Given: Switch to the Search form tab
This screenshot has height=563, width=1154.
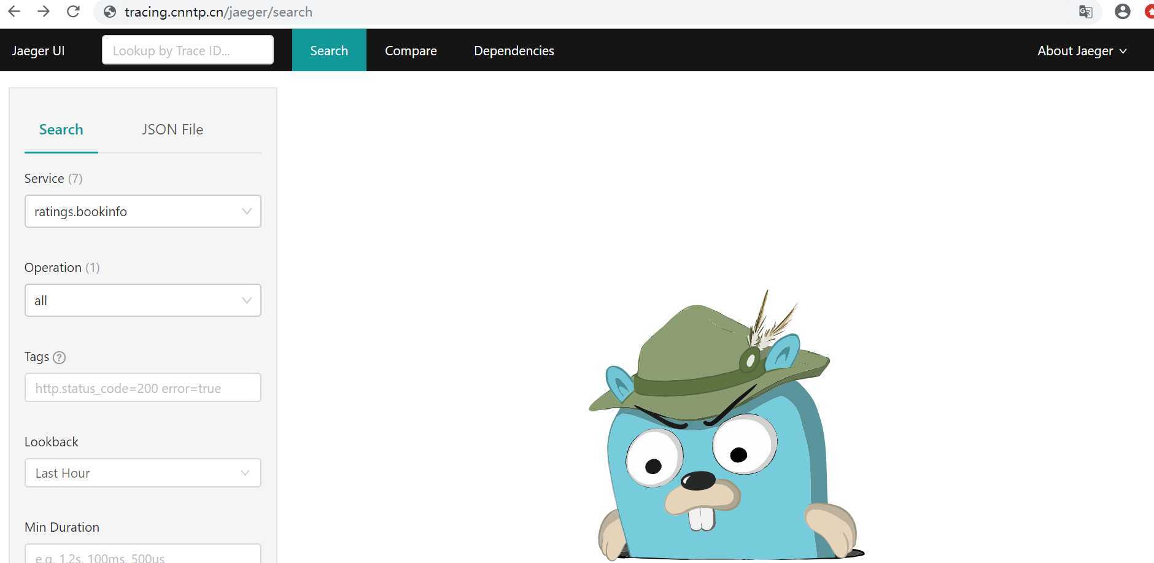Looking at the screenshot, I should tap(61, 130).
